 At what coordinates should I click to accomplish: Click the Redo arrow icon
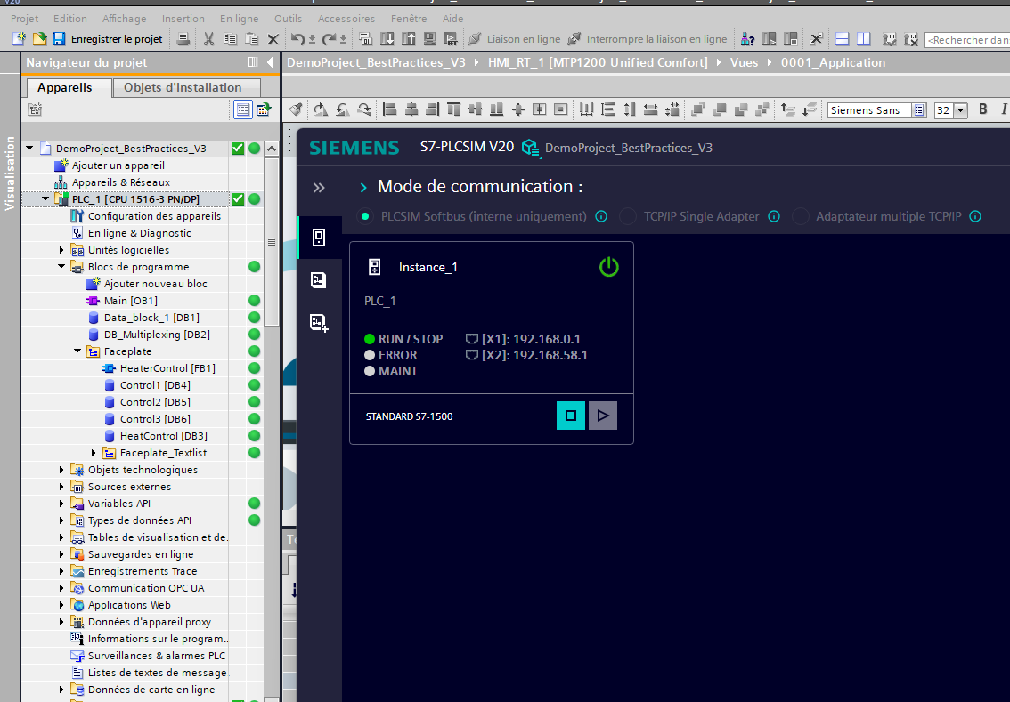(330, 39)
